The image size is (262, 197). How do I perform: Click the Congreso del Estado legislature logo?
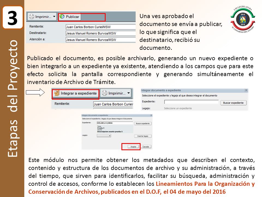243,19
